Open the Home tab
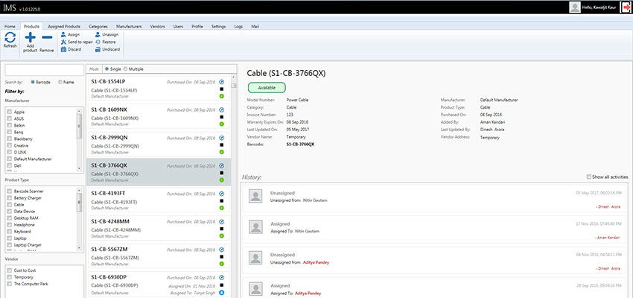Image resolution: width=633 pixels, height=298 pixels. 10,27
